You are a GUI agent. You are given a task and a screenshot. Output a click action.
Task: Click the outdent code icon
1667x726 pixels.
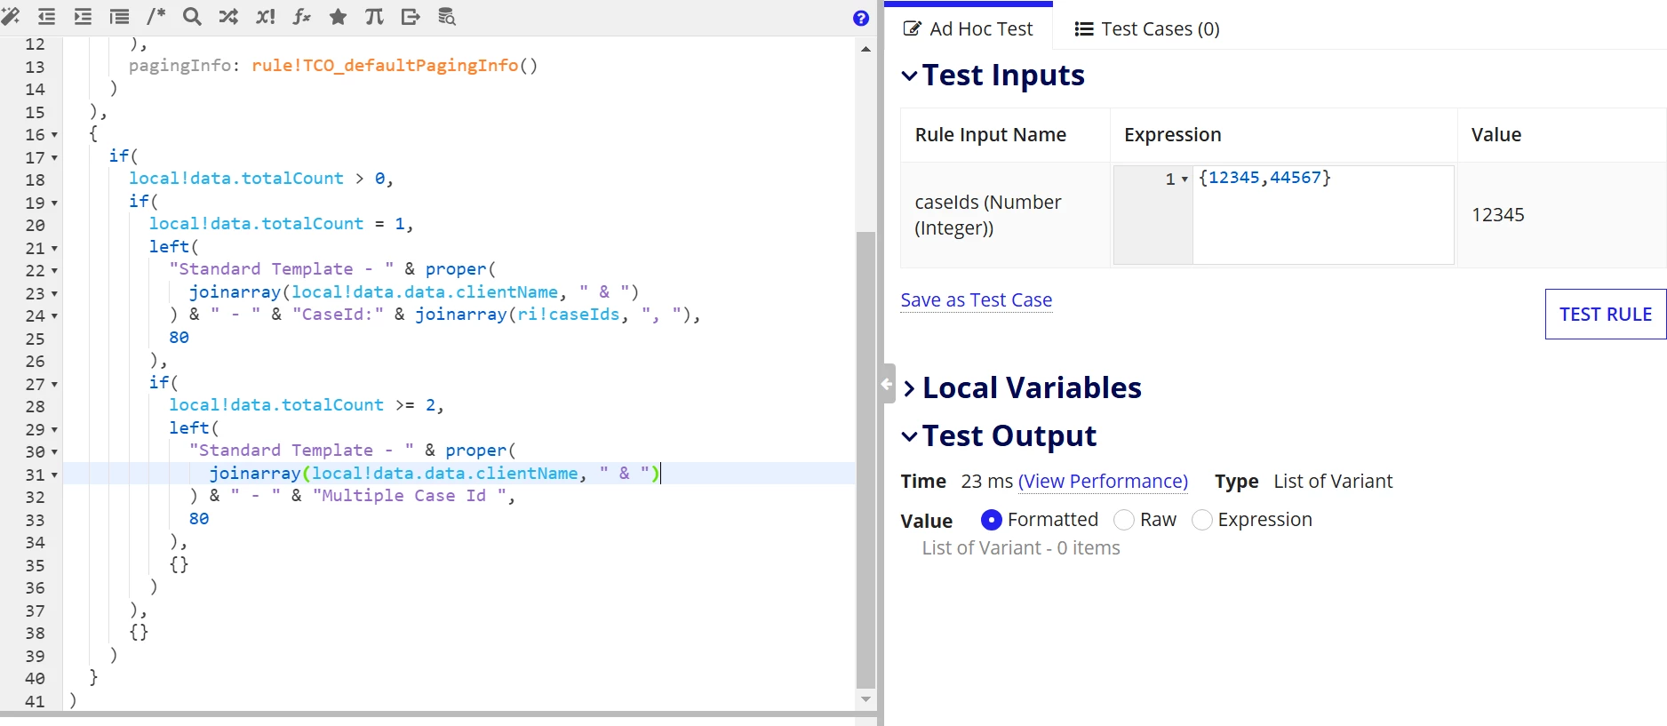click(x=46, y=16)
